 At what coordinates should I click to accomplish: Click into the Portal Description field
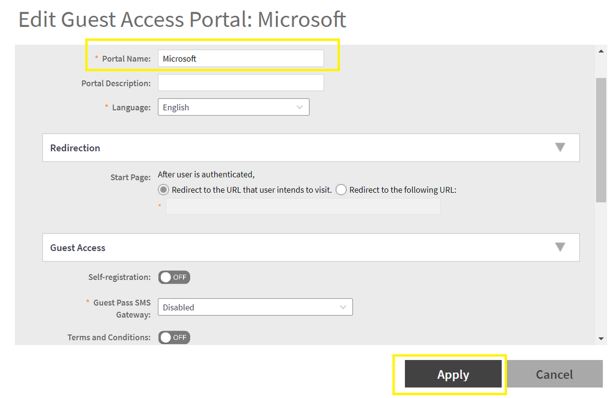tap(240, 83)
